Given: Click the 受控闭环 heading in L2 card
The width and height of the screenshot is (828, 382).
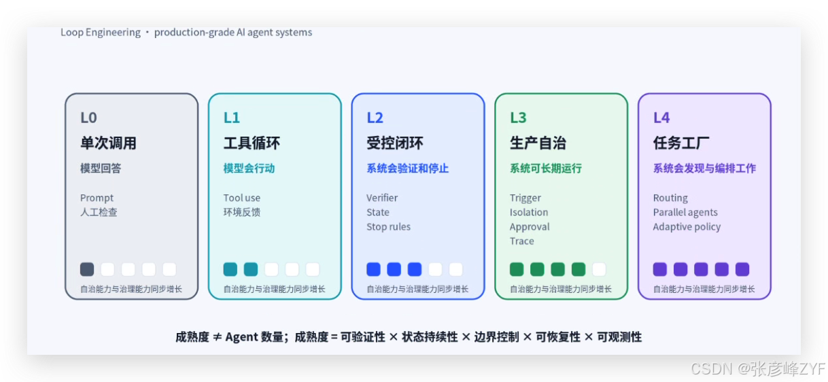Looking at the screenshot, I should click(395, 143).
